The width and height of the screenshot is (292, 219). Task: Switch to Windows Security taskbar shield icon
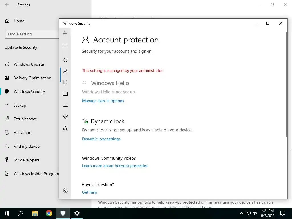63,213
